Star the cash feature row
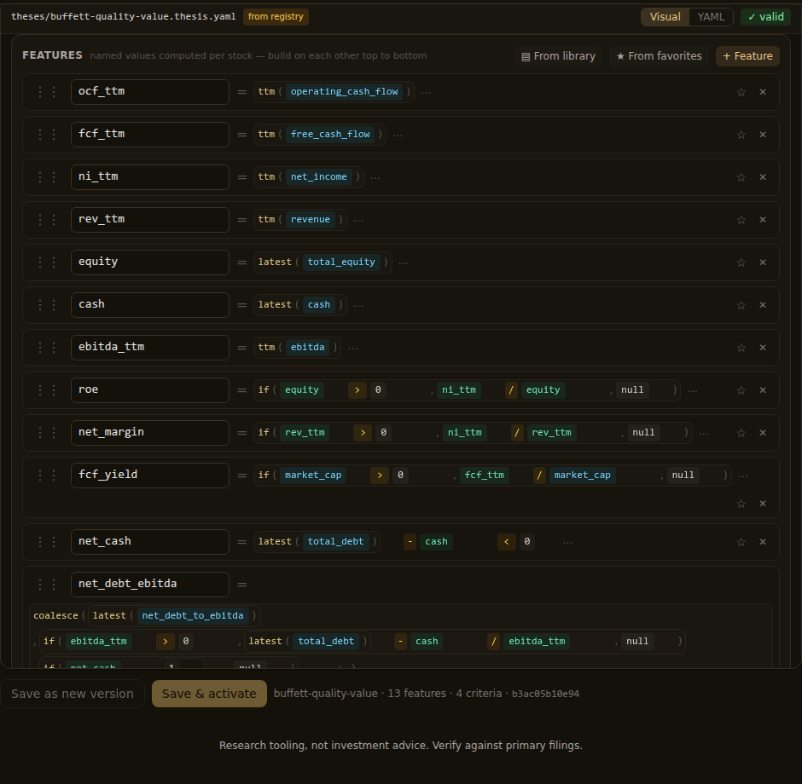Image resolution: width=802 pixels, height=784 pixels. tap(741, 305)
